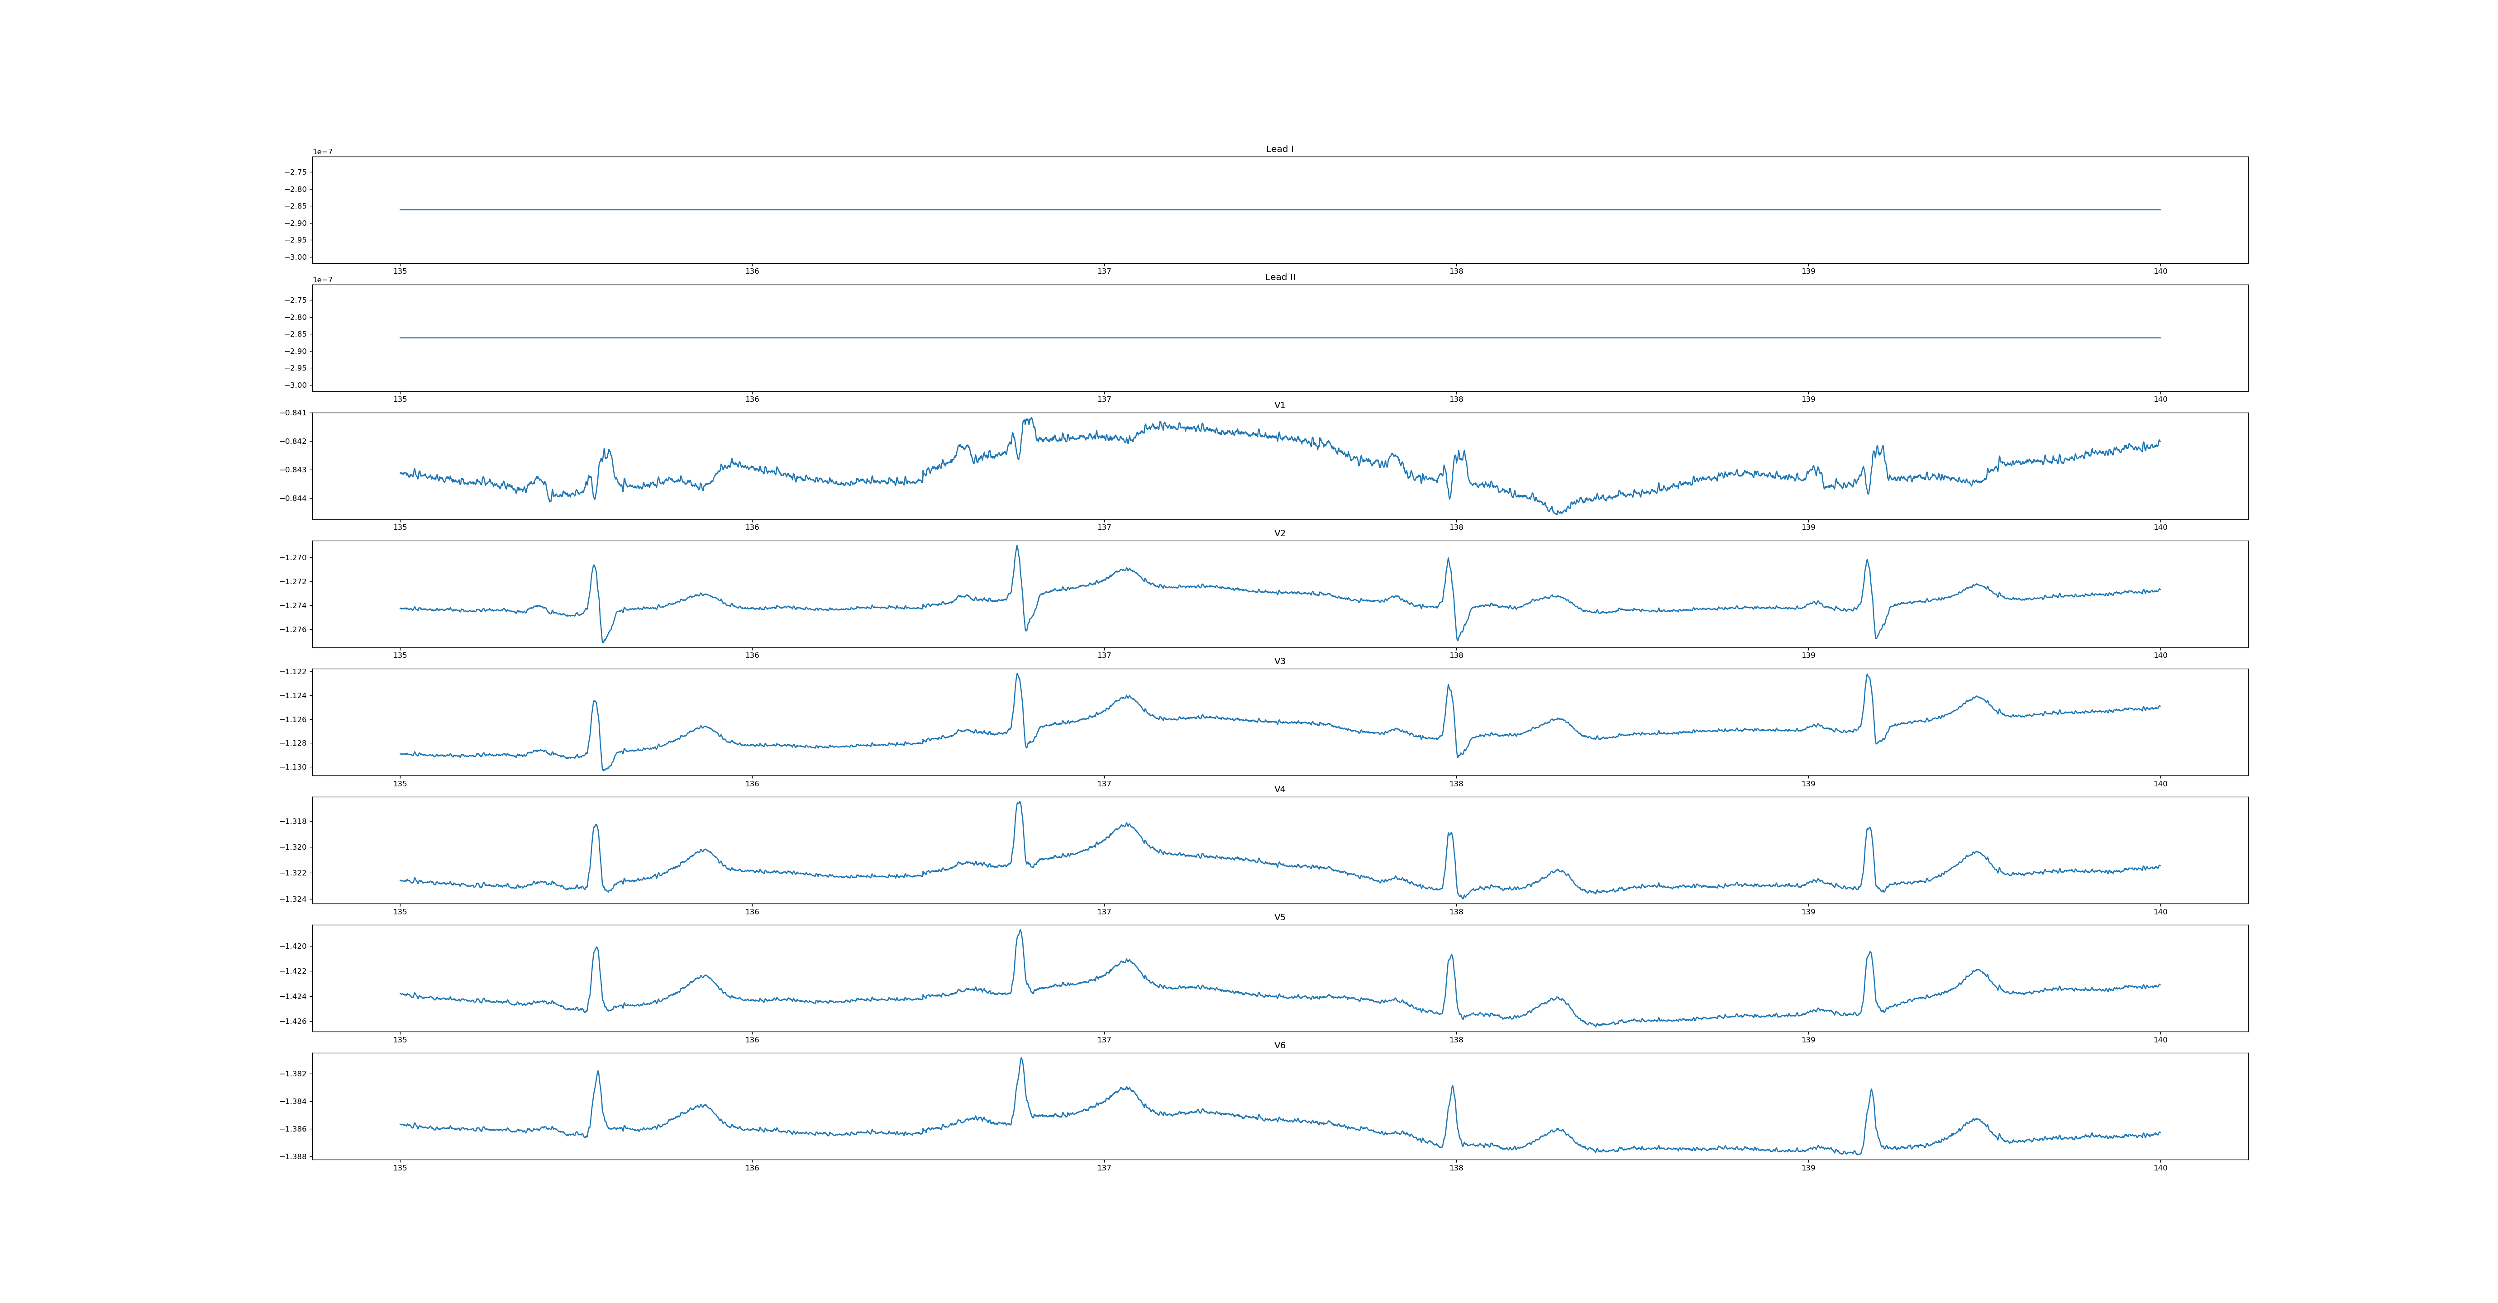2498x1303 pixels.
Task: Click the -0.844 y-axis label on V1
Action: tap(294, 498)
